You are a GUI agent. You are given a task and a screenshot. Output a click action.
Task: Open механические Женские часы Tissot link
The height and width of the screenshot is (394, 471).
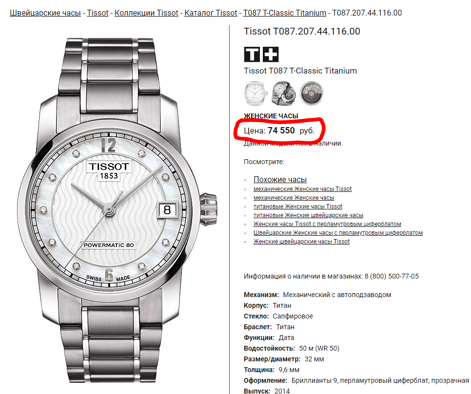tap(302, 189)
